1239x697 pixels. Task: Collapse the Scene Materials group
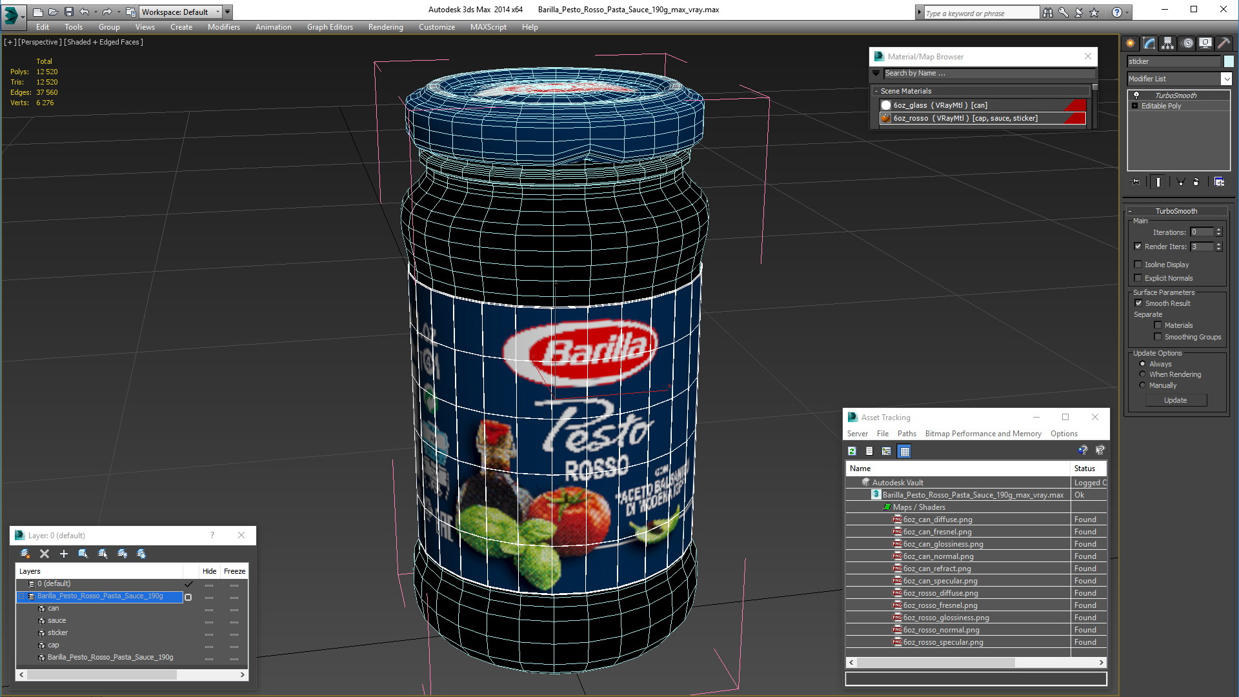point(876,91)
